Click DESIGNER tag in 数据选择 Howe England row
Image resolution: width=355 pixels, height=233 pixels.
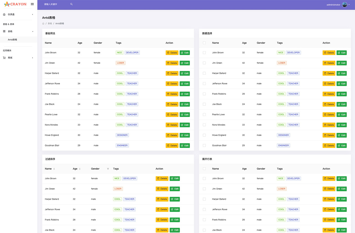coord(283,135)
